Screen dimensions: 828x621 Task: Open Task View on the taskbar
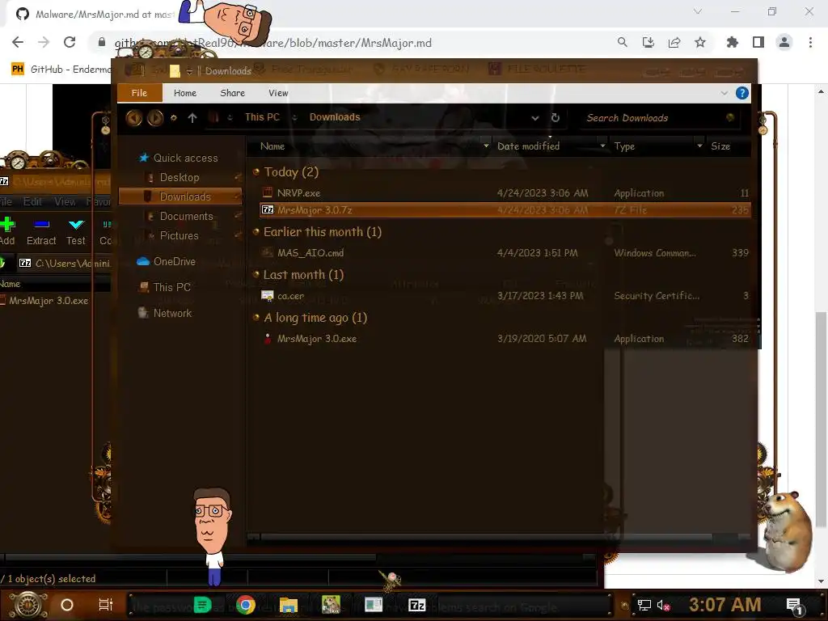point(106,605)
